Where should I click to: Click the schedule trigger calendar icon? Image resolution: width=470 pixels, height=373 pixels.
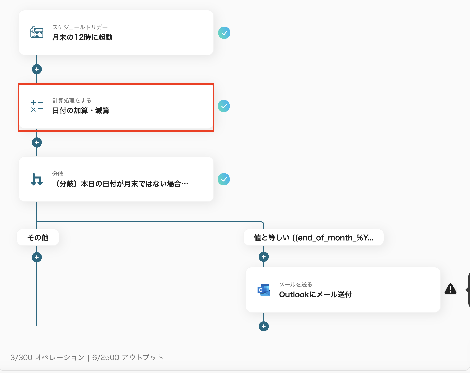pyautogui.click(x=37, y=33)
